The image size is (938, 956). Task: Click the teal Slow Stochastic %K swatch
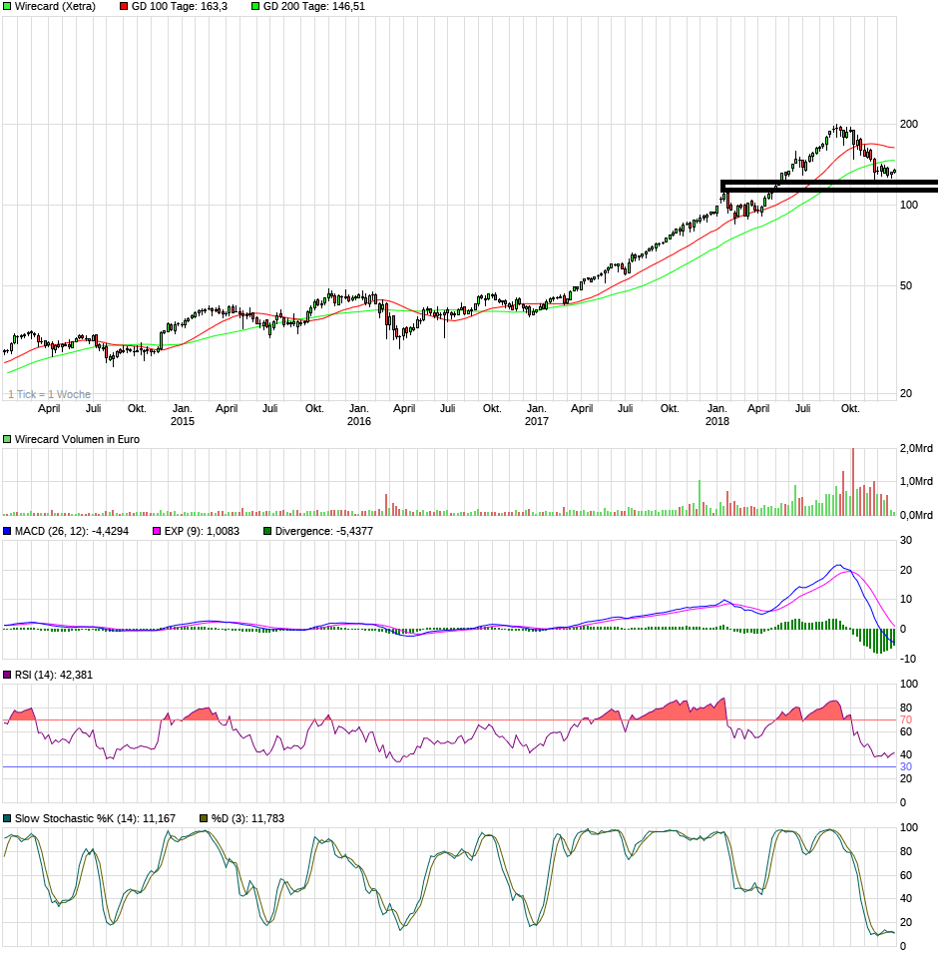pos(7,818)
